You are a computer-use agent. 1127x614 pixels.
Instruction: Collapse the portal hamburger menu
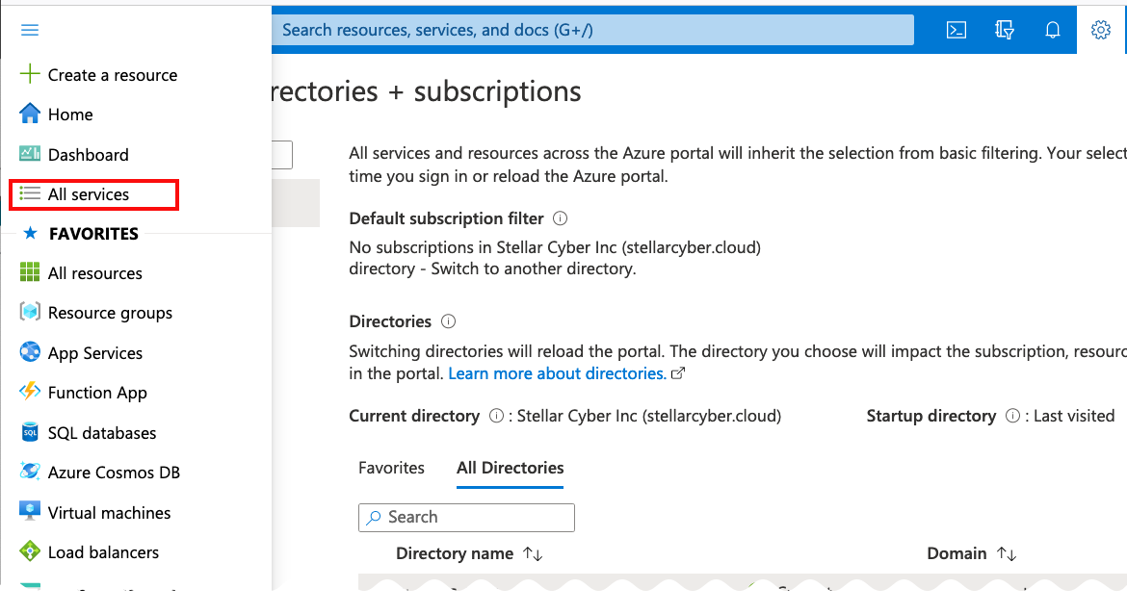[30, 30]
